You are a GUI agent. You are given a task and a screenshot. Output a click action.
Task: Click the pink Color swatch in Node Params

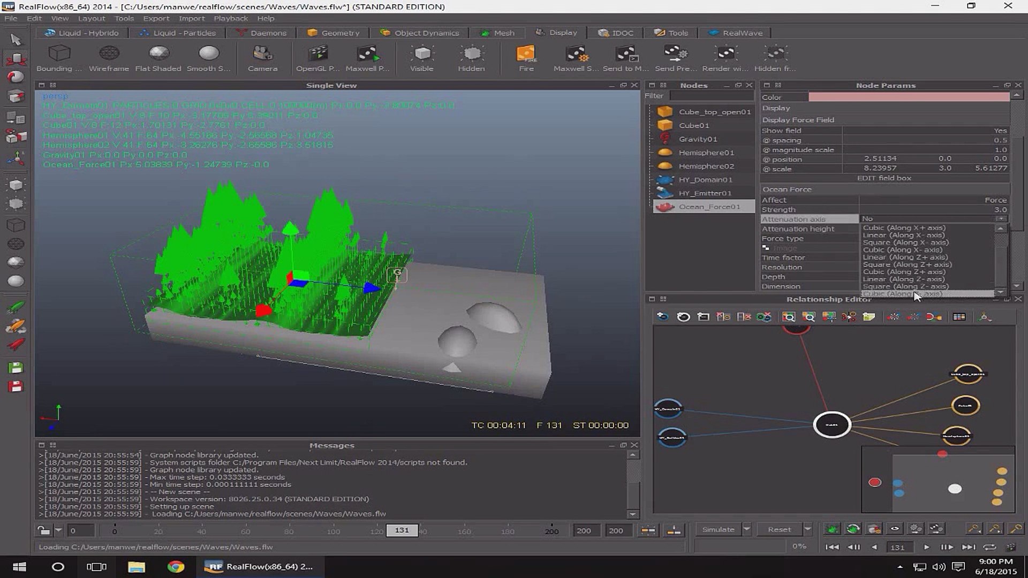pos(910,97)
